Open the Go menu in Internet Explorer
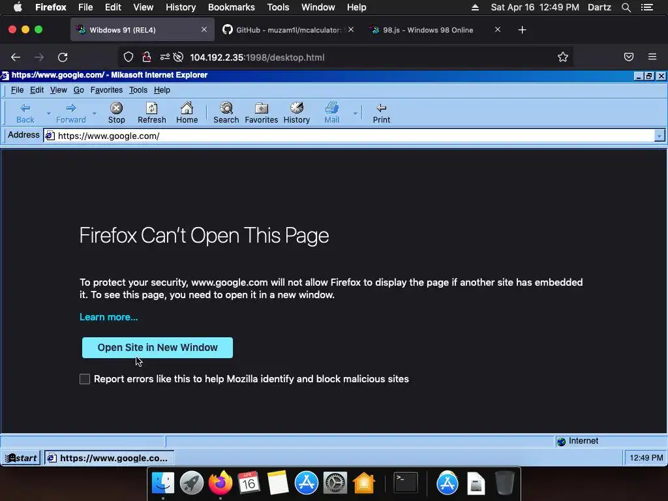 pos(78,90)
